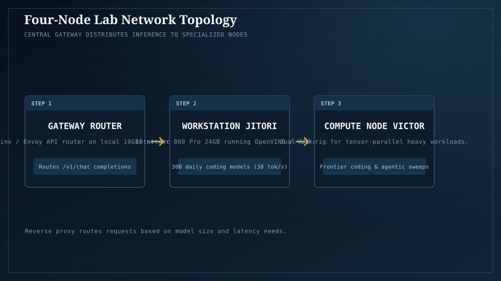Click the GATEWAY ROUTER heading
The width and height of the screenshot is (501, 281).
pos(85,126)
